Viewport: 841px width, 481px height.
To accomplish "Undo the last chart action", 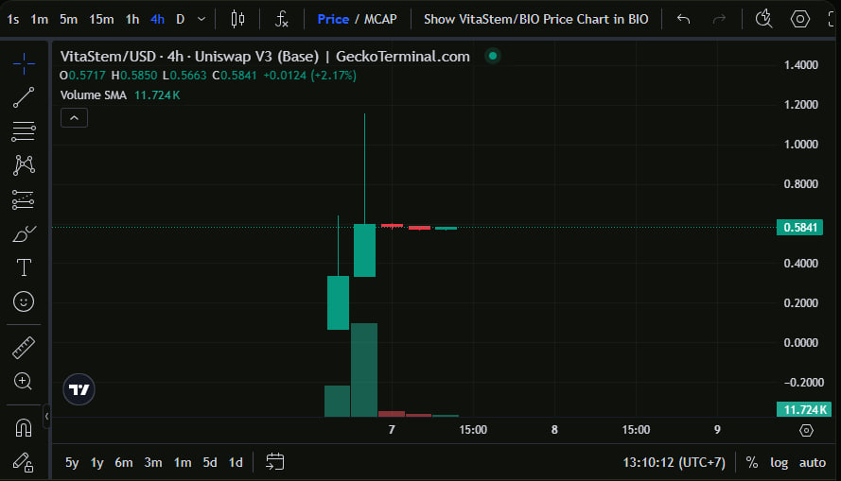I will 683,19.
